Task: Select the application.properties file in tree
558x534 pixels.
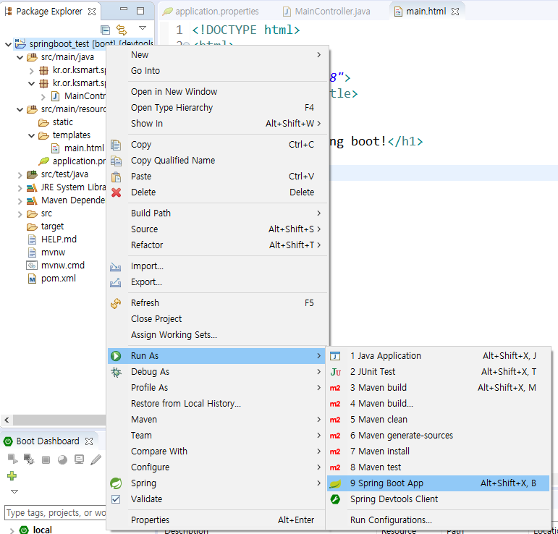Action: (79, 161)
